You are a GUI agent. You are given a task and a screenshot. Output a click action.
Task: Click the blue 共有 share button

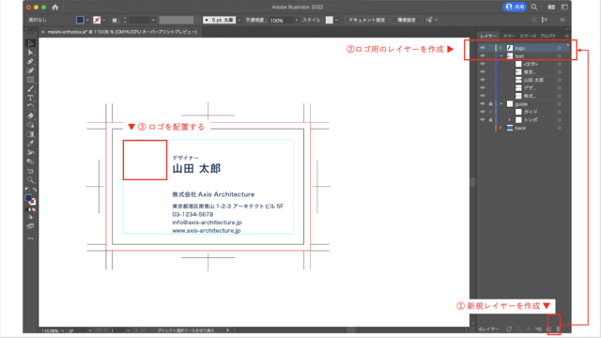coord(515,7)
